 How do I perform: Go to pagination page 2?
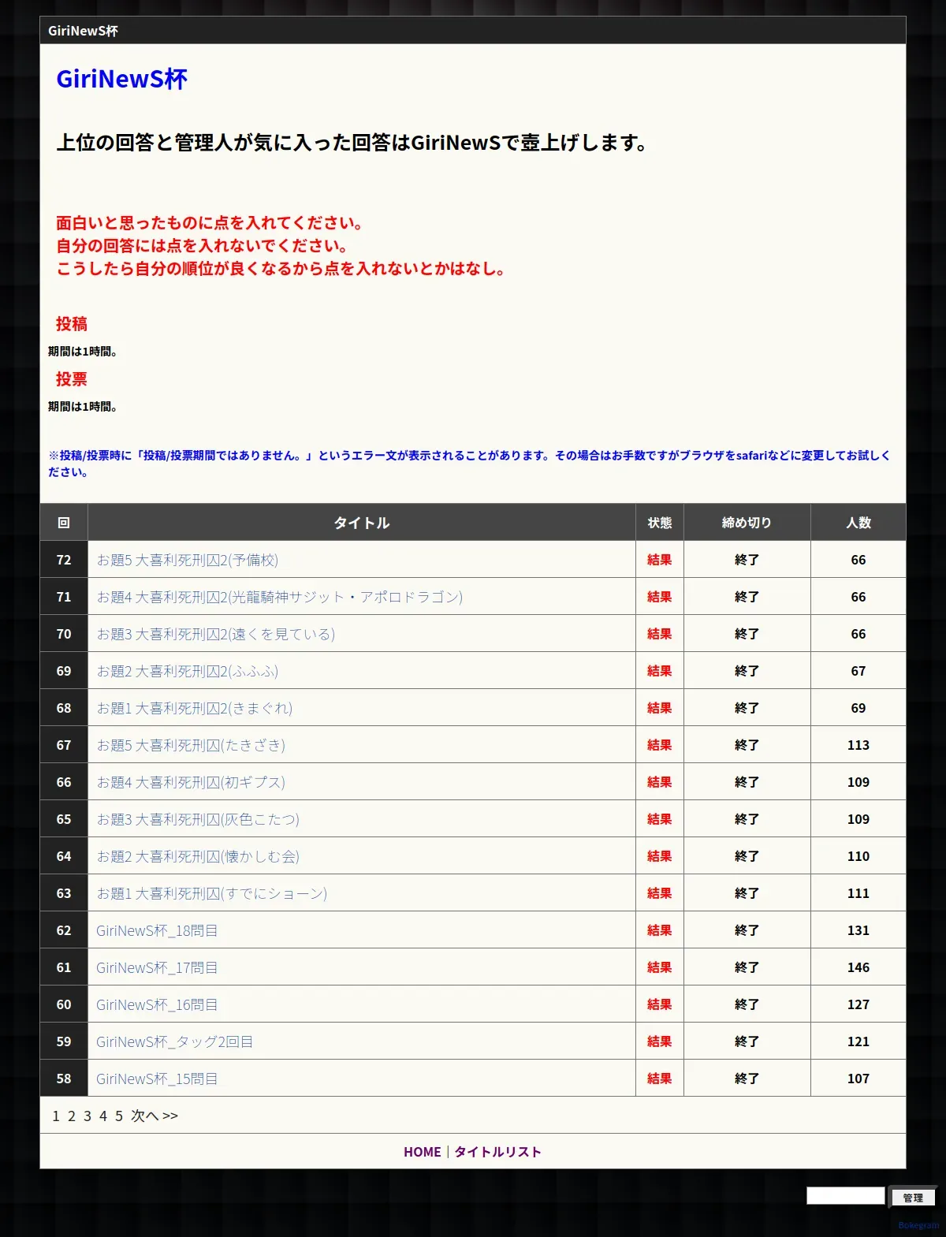(x=72, y=1116)
